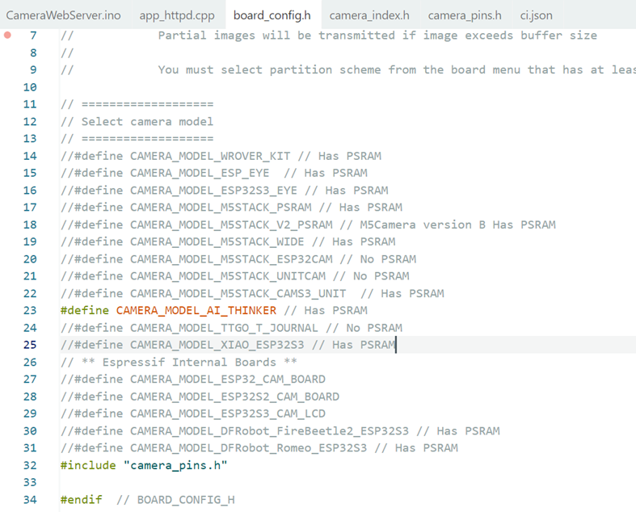Open the ci.json tab
The height and width of the screenshot is (512, 636).
tap(537, 15)
